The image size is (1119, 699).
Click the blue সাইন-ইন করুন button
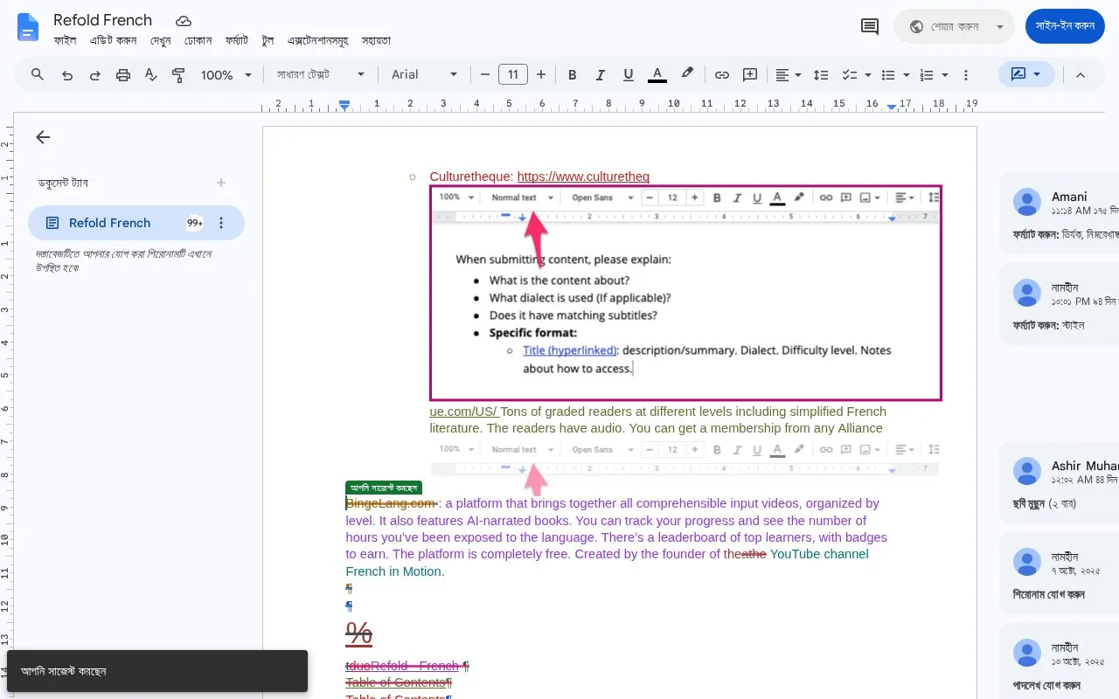[x=1065, y=26]
